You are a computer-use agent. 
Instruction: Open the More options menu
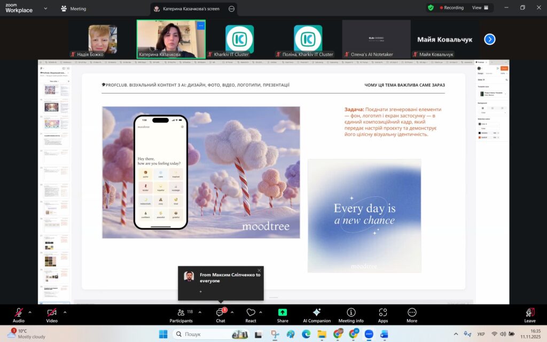(411, 315)
